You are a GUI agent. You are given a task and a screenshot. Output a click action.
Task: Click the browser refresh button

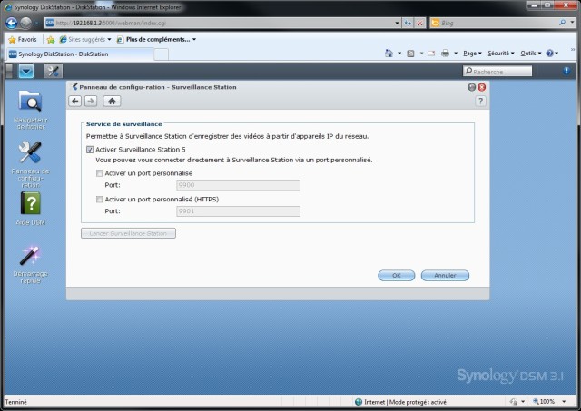408,23
